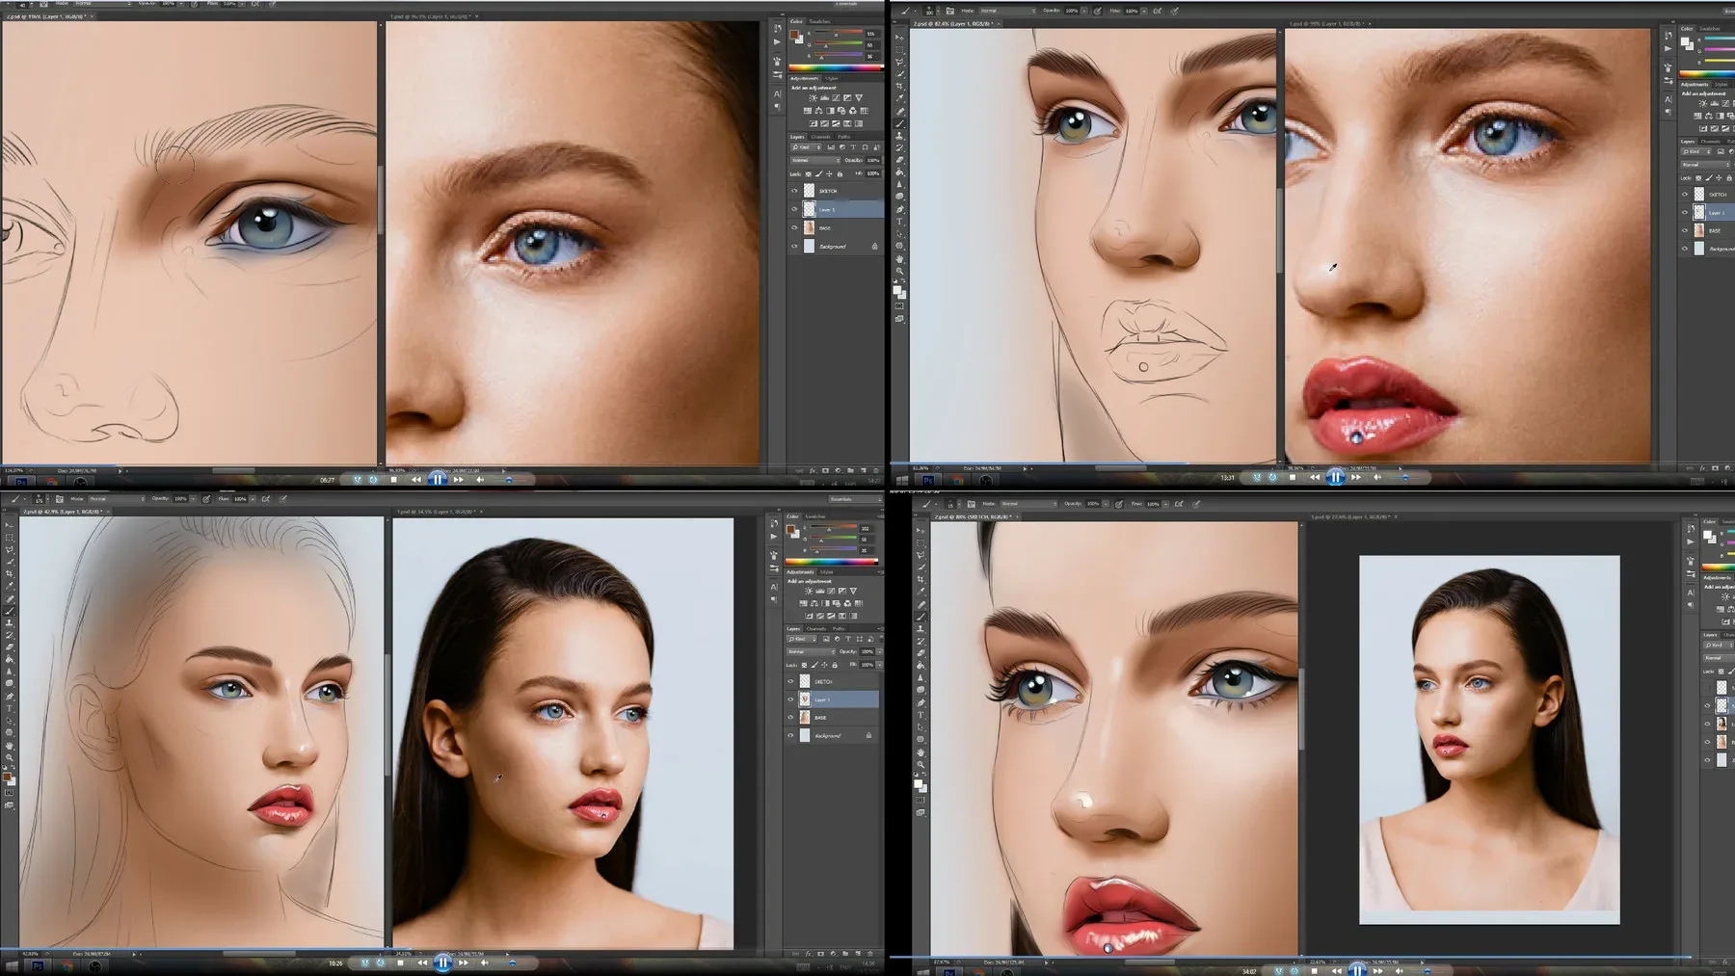Select the Lasso tool in the 18:26 frame
The width and height of the screenshot is (1735, 976).
(9, 550)
